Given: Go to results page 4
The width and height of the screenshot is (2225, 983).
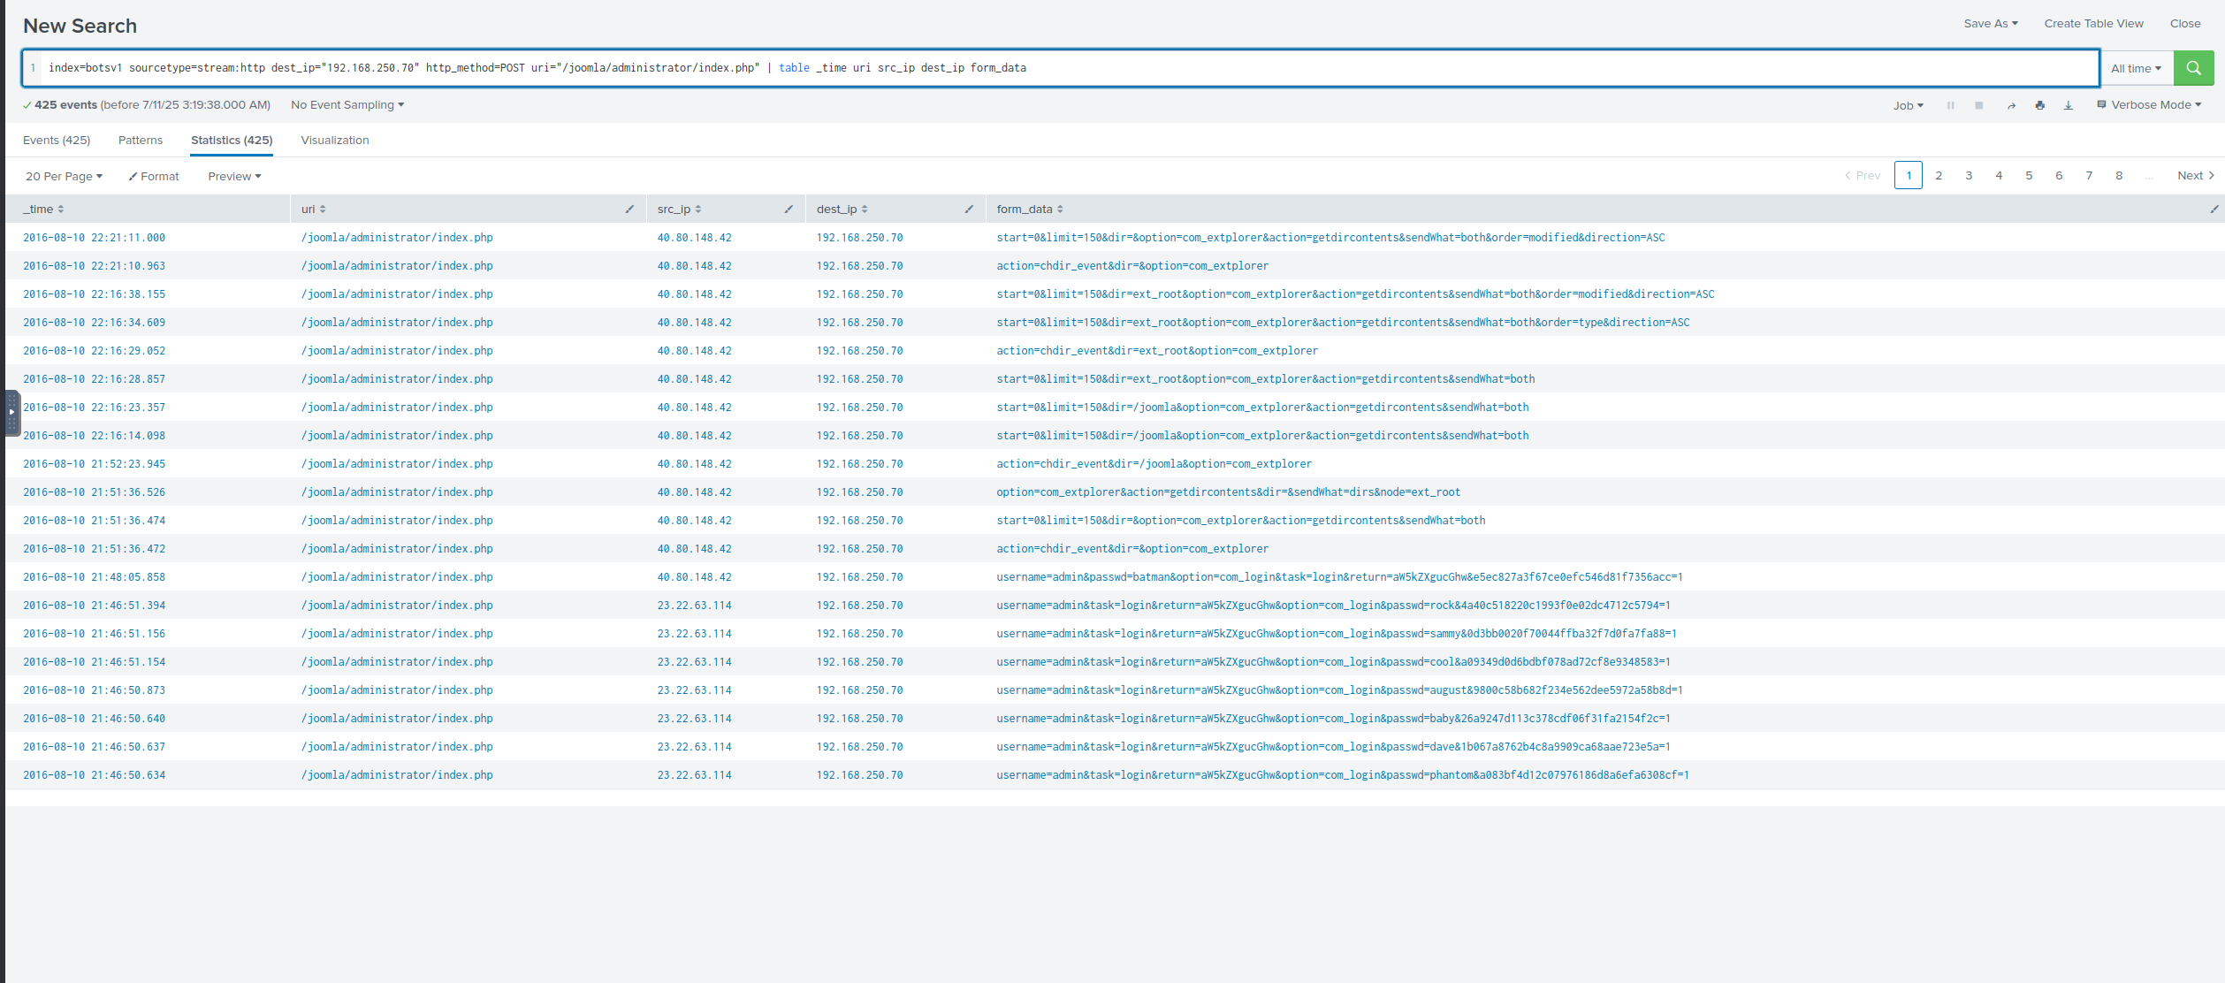Looking at the screenshot, I should (1999, 176).
